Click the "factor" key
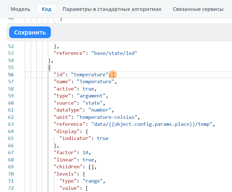The height and width of the screenshot is (192, 232). click(65, 152)
